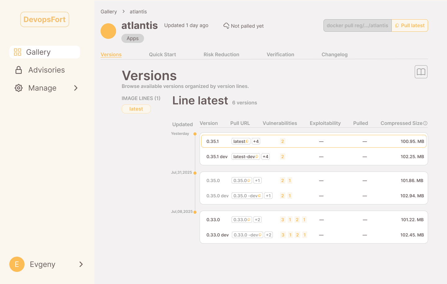This screenshot has width=447, height=284.
Task: Click the Jul 31, 2025 timeline dot
Action: (195, 173)
